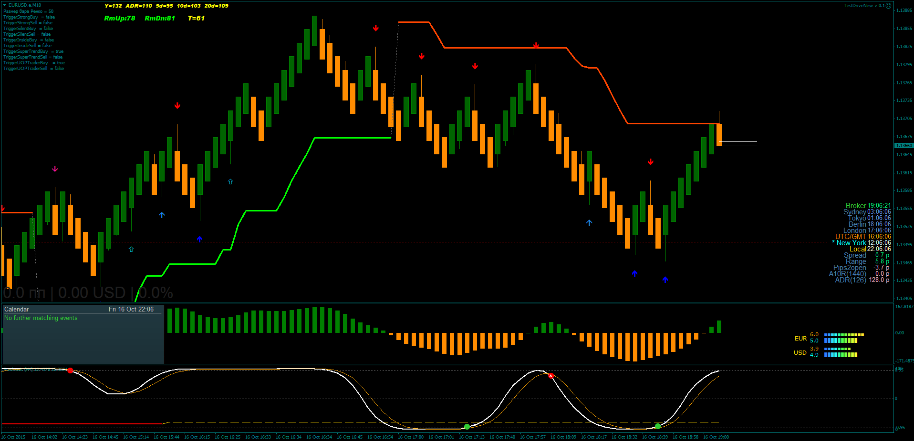Select the light blue up arrow near 16 Oct 18:17
914x441 pixels.
coord(589,223)
